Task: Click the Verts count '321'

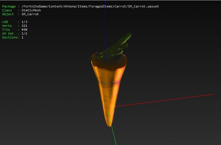Action: point(24,26)
